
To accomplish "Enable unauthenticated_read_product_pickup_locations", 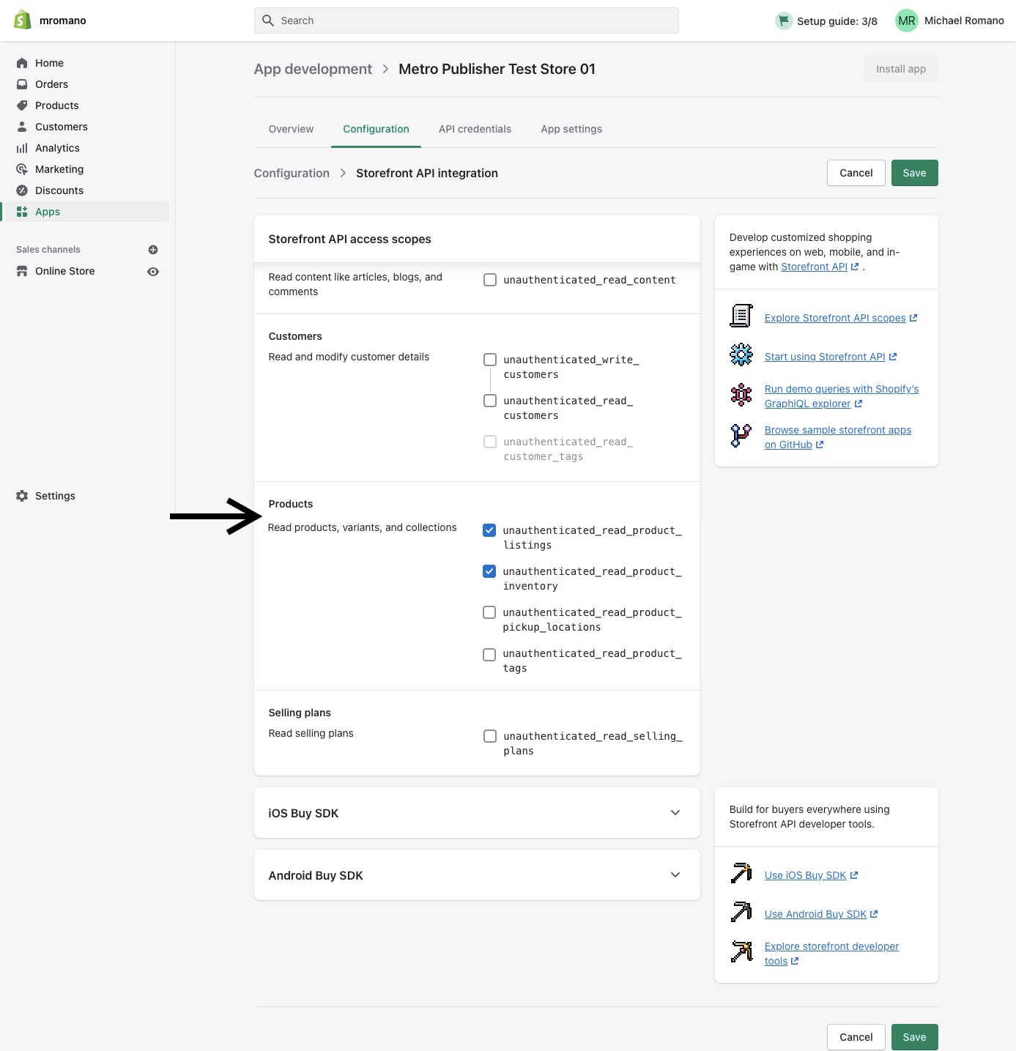I will tap(489, 612).
